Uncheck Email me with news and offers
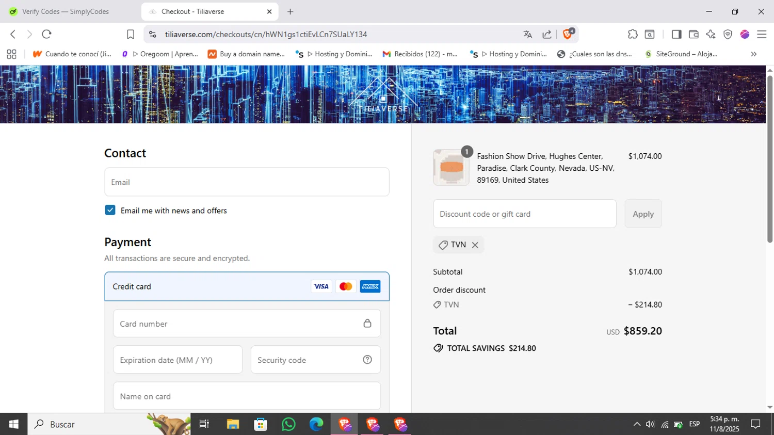This screenshot has height=435, width=774. tap(110, 210)
